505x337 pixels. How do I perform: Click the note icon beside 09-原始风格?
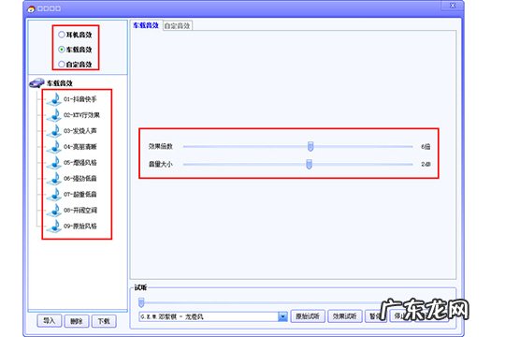[54, 226]
